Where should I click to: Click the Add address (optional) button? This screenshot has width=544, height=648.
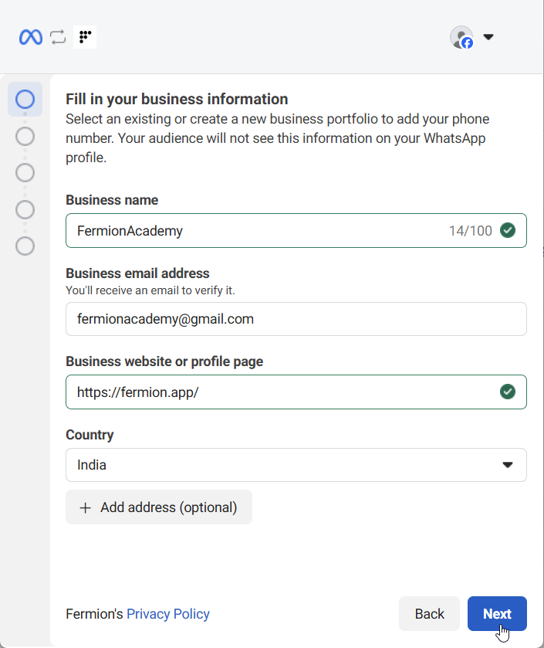(x=159, y=507)
